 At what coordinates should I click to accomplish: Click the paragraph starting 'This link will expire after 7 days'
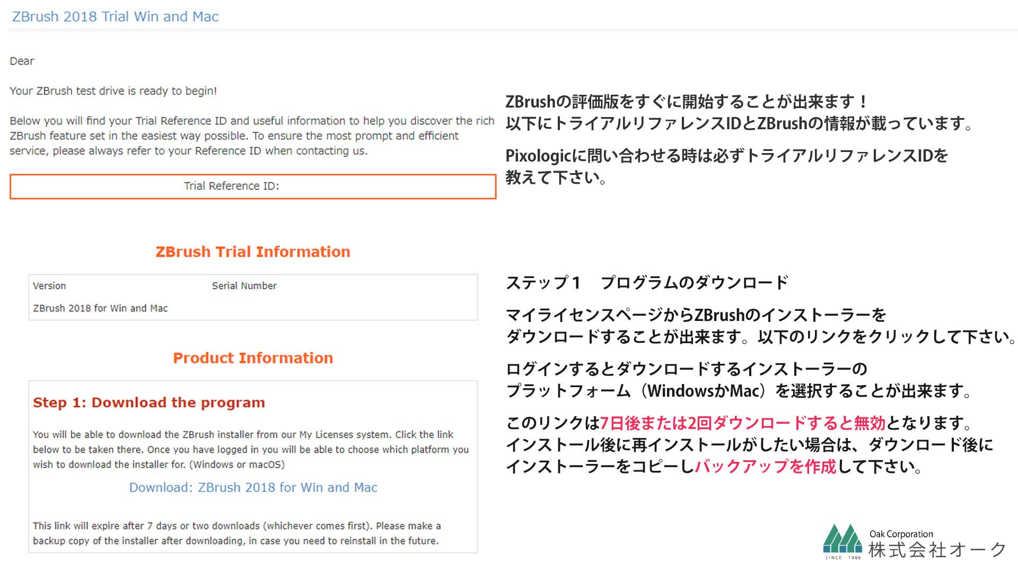[237, 533]
